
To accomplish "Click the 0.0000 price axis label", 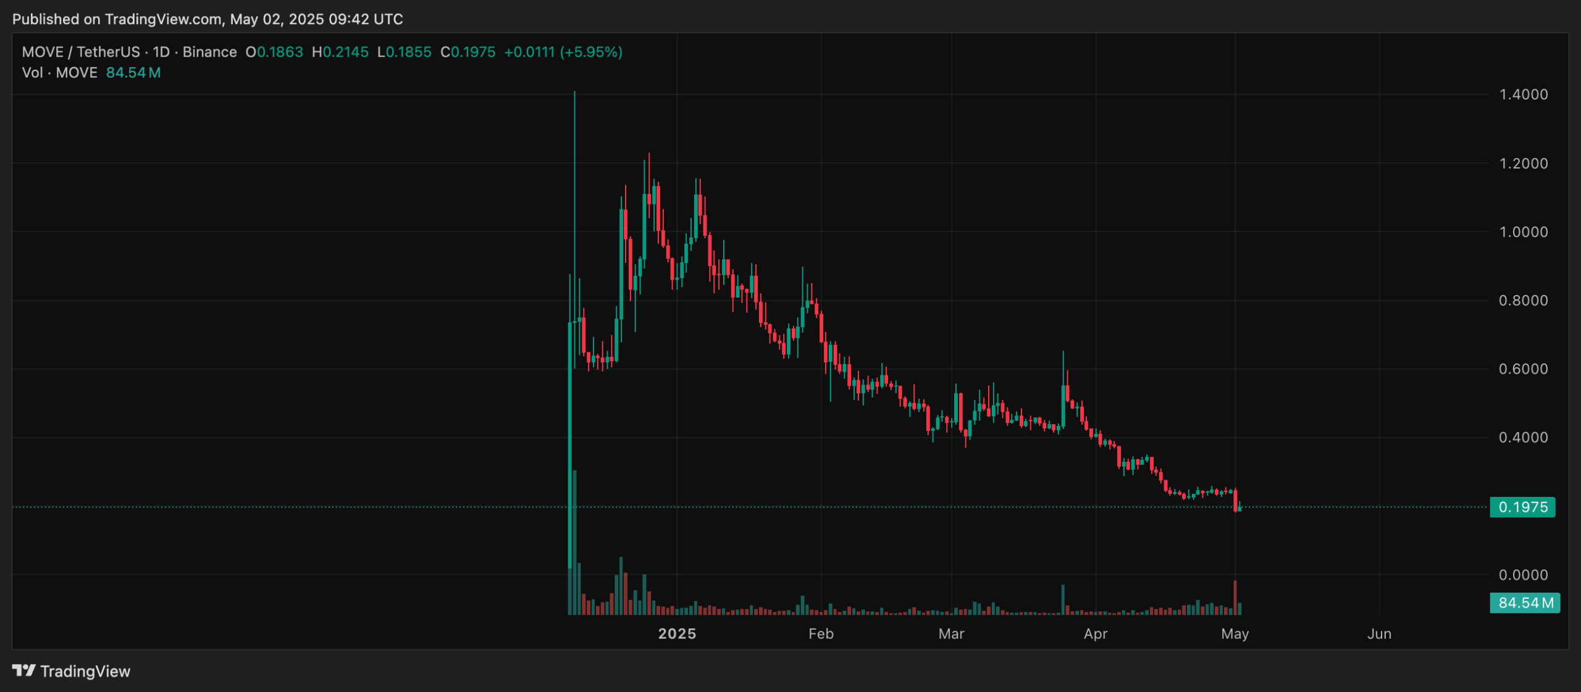I will point(1523,575).
